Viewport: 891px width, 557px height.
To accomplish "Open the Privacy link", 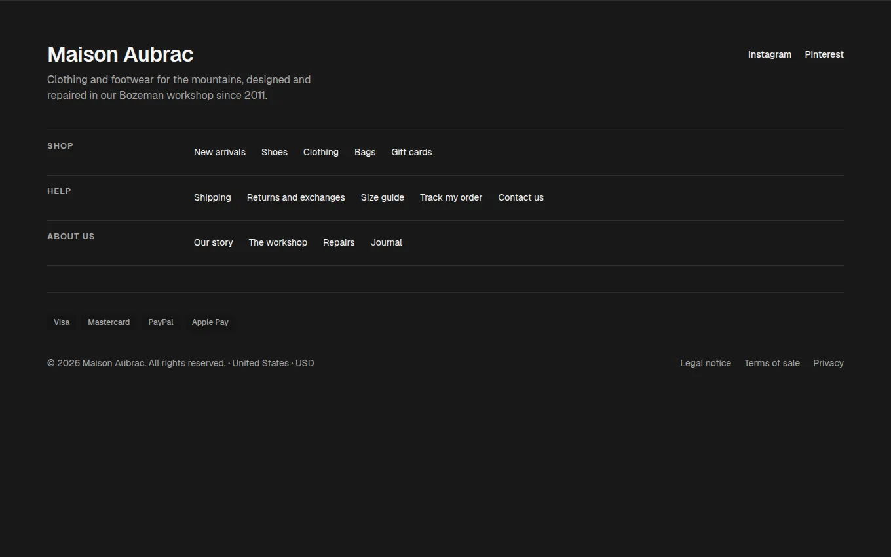I will click(x=828, y=363).
